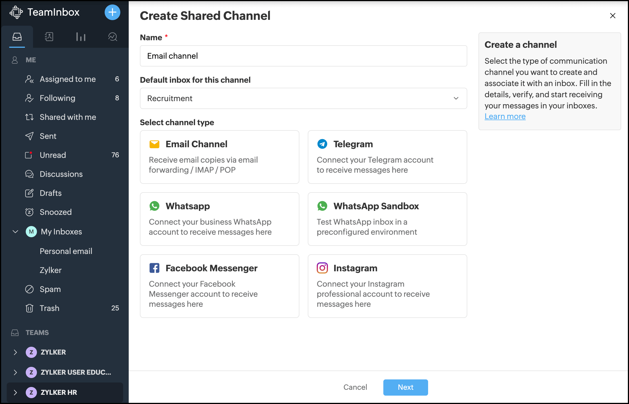This screenshot has width=629, height=404.
Task: Open the Trash folder icon
Action: point(30,308)
